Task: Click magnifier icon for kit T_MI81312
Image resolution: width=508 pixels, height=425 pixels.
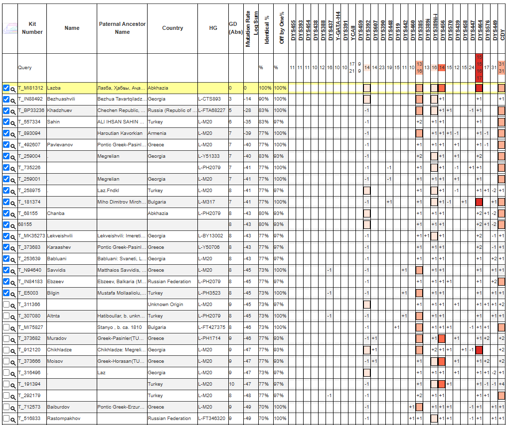Action: click(x=13, y=88)
